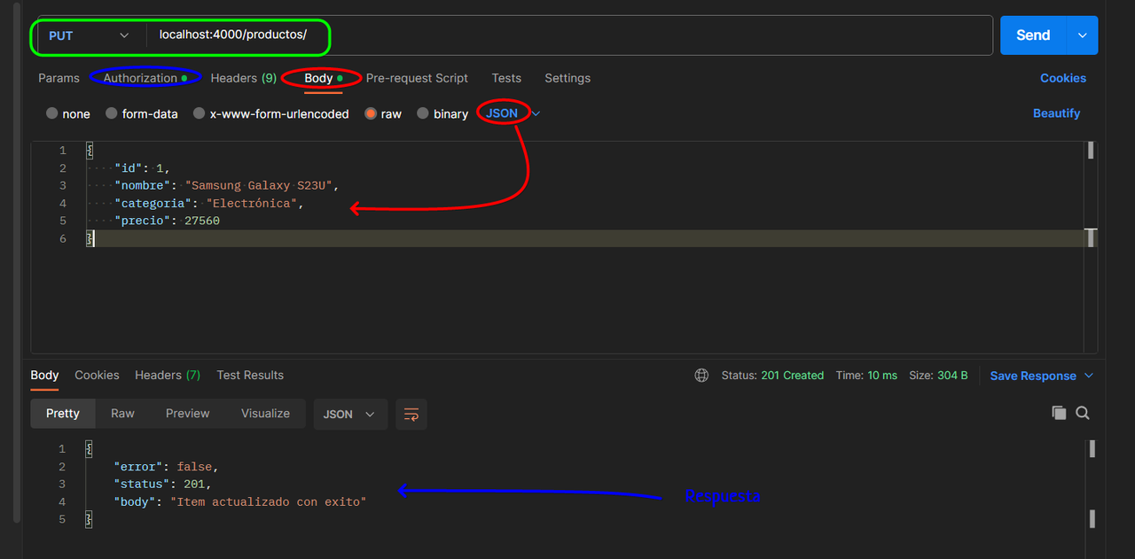1135x559 pixels.
Task: Open the response JSON format dropdown
Action: 350,414
